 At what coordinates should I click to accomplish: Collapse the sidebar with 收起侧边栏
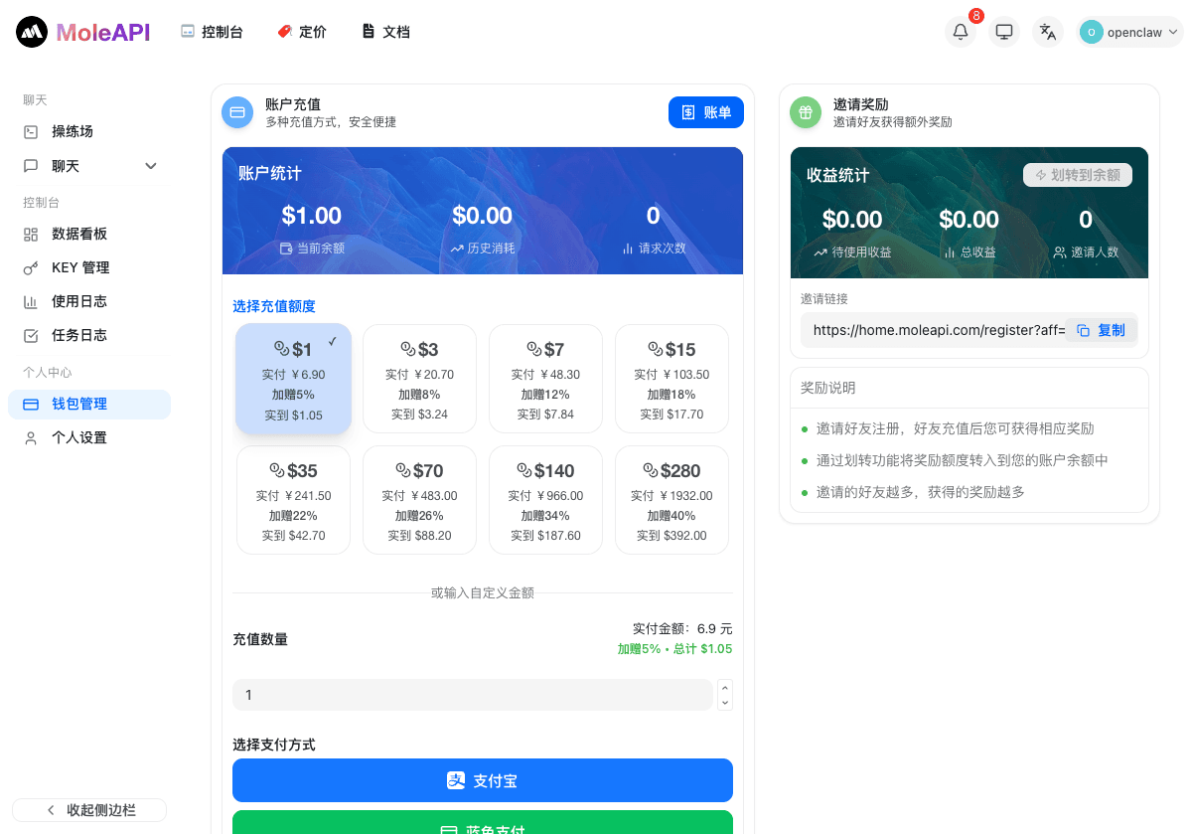tap(88, 810)
